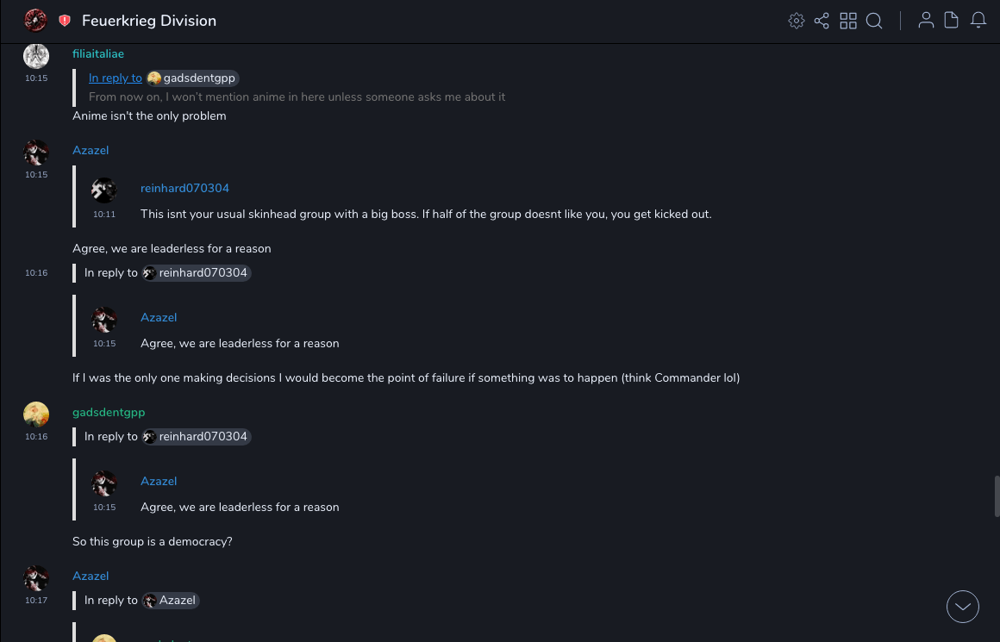Click the red shield warning icon

(x=65, y=21)
